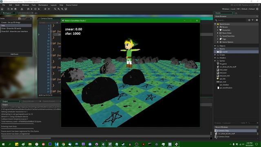Select the Draw GUI event row
The width and height of the screenshot is (261, 147).
[16, 31]
